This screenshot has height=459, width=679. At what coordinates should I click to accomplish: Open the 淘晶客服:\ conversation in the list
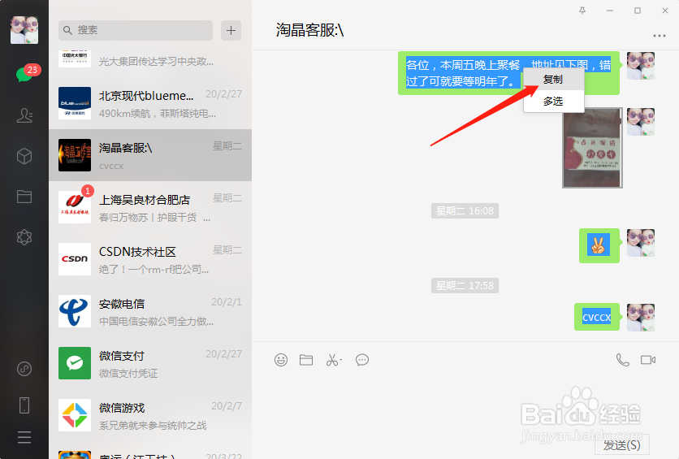click(x=150, y=155)
